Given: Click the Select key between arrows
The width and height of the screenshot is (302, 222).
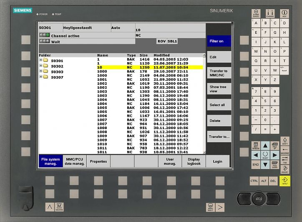Looking at the screenshot, I should click(x=265, y=155).
